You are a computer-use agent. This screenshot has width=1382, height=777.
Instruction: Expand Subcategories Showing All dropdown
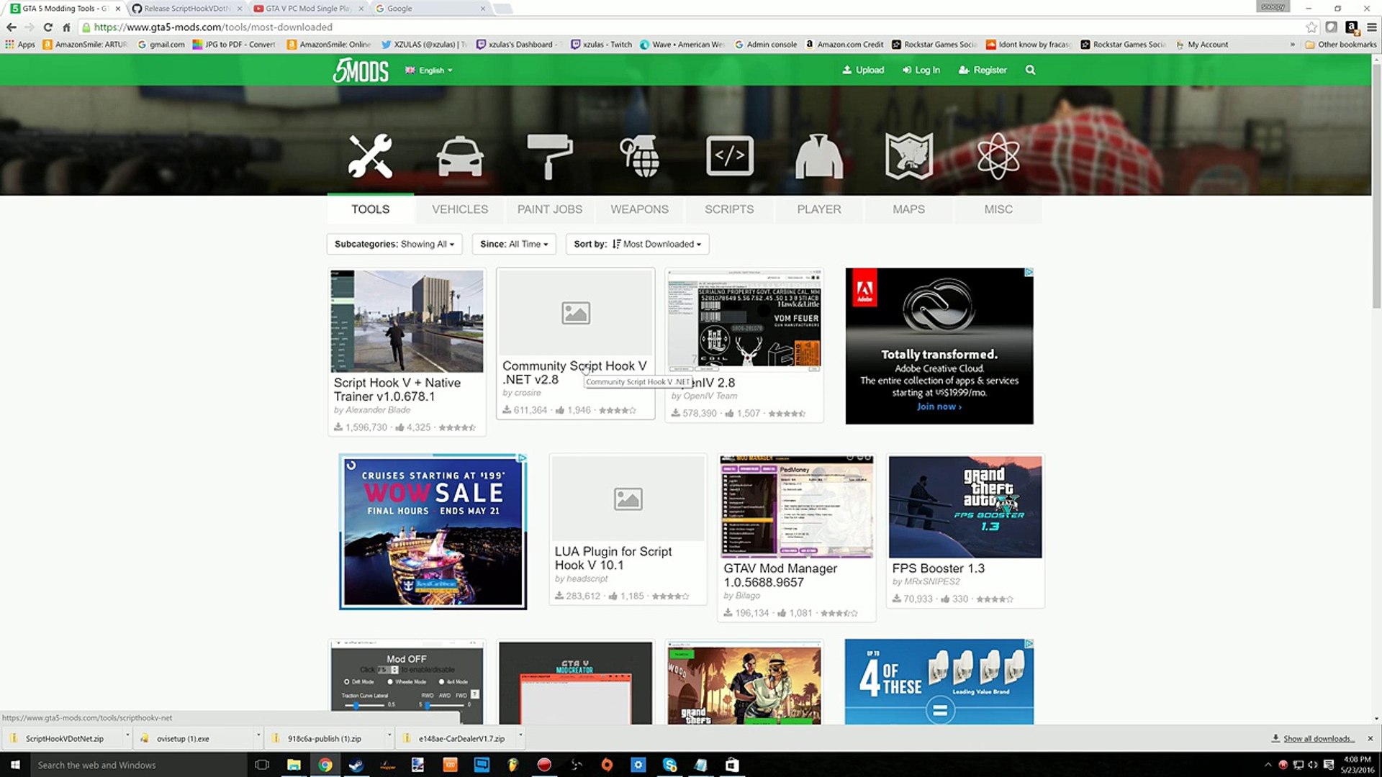point(394,244)
